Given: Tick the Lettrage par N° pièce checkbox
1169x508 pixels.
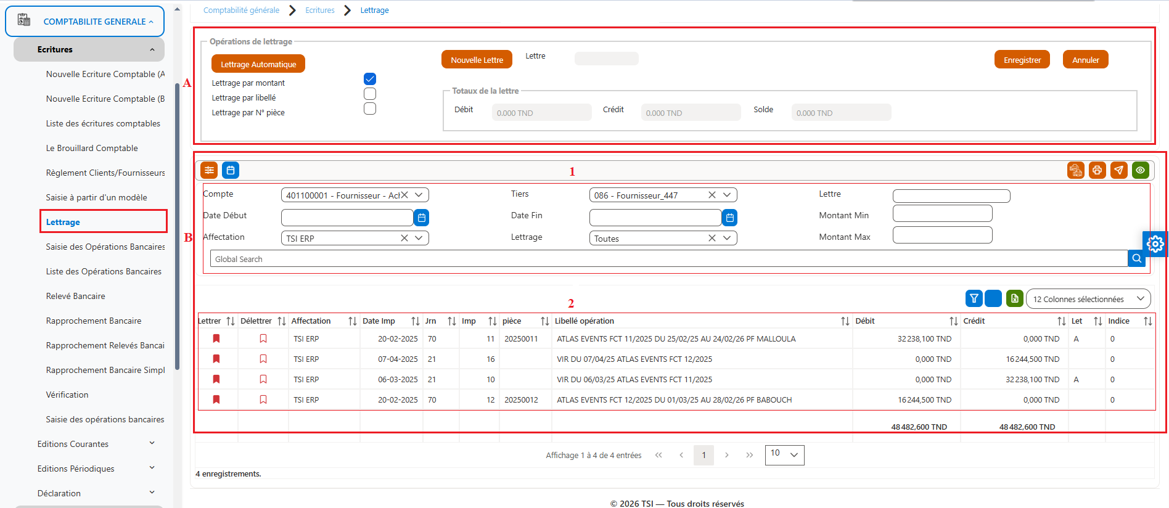Looking at the screenshot, I should click(x=370, y=109).
